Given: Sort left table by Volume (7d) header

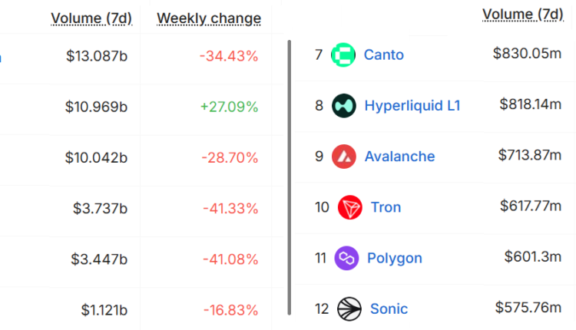Looking at the screenshot, I should pyautogui.click(x=92, y=18).
